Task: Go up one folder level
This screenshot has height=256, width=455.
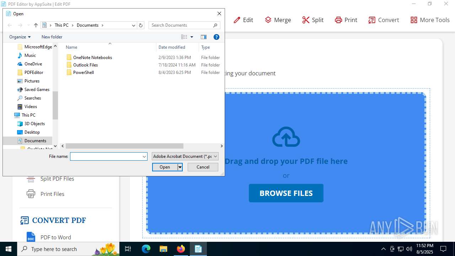Action: click(36, 25)
